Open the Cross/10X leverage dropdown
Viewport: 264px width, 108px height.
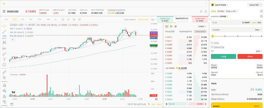[x=255, y=5]
